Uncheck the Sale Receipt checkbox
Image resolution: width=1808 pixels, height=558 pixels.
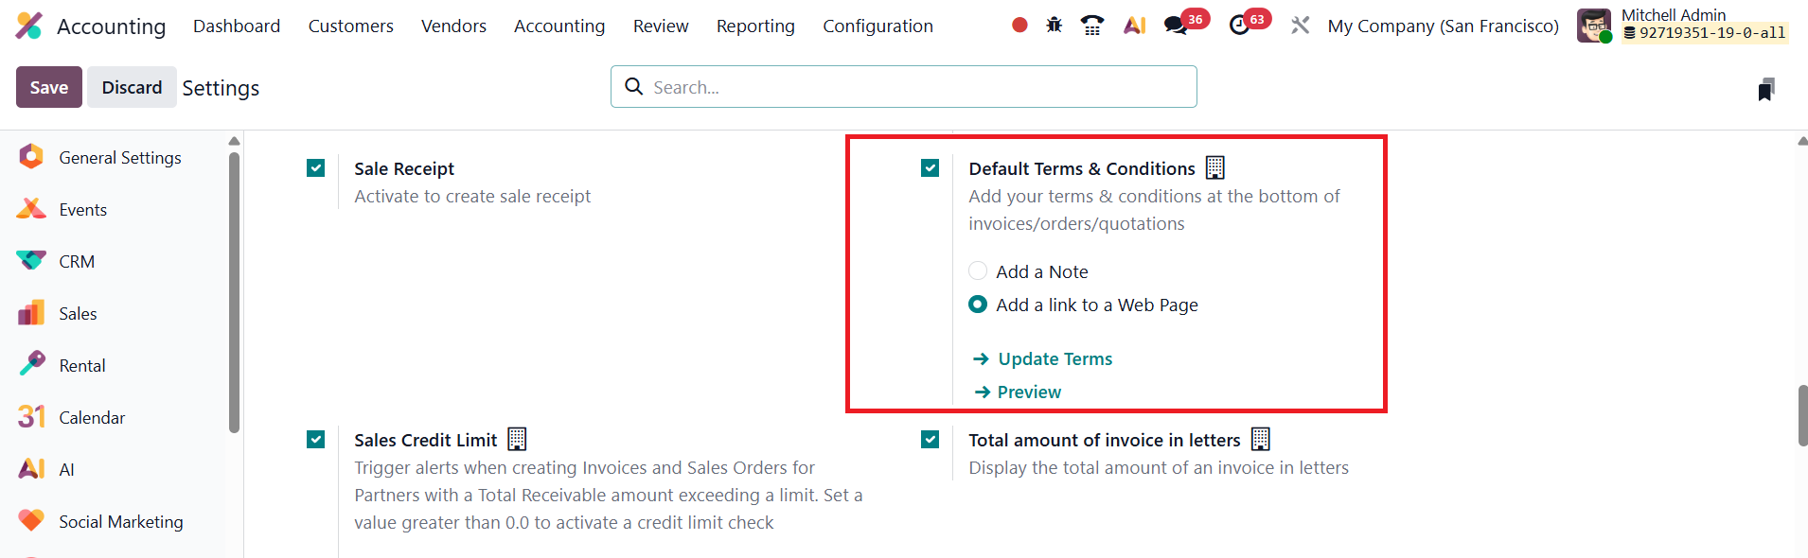tap(316, 168)
